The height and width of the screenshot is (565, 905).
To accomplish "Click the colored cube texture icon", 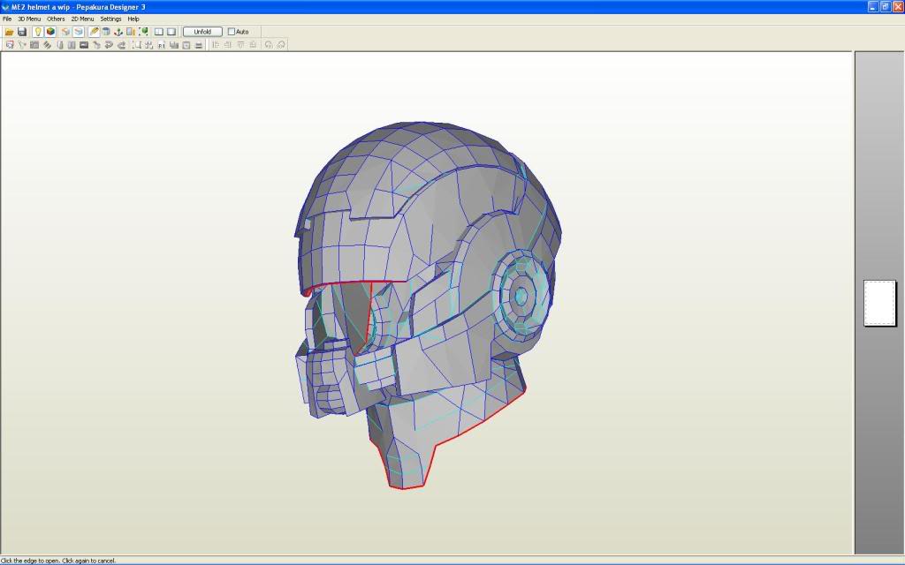I will pos(50,32).
